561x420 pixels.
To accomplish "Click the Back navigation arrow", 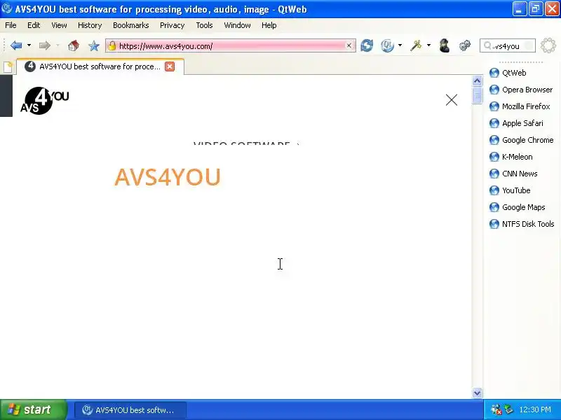I will point(16,45).
